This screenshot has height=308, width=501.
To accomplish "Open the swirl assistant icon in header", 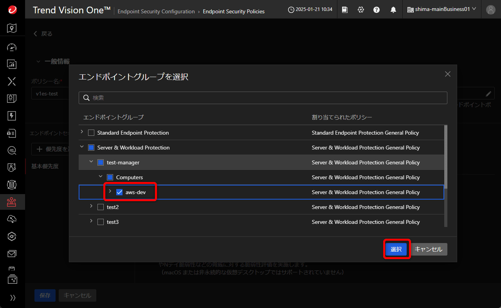I will [361, 9].
